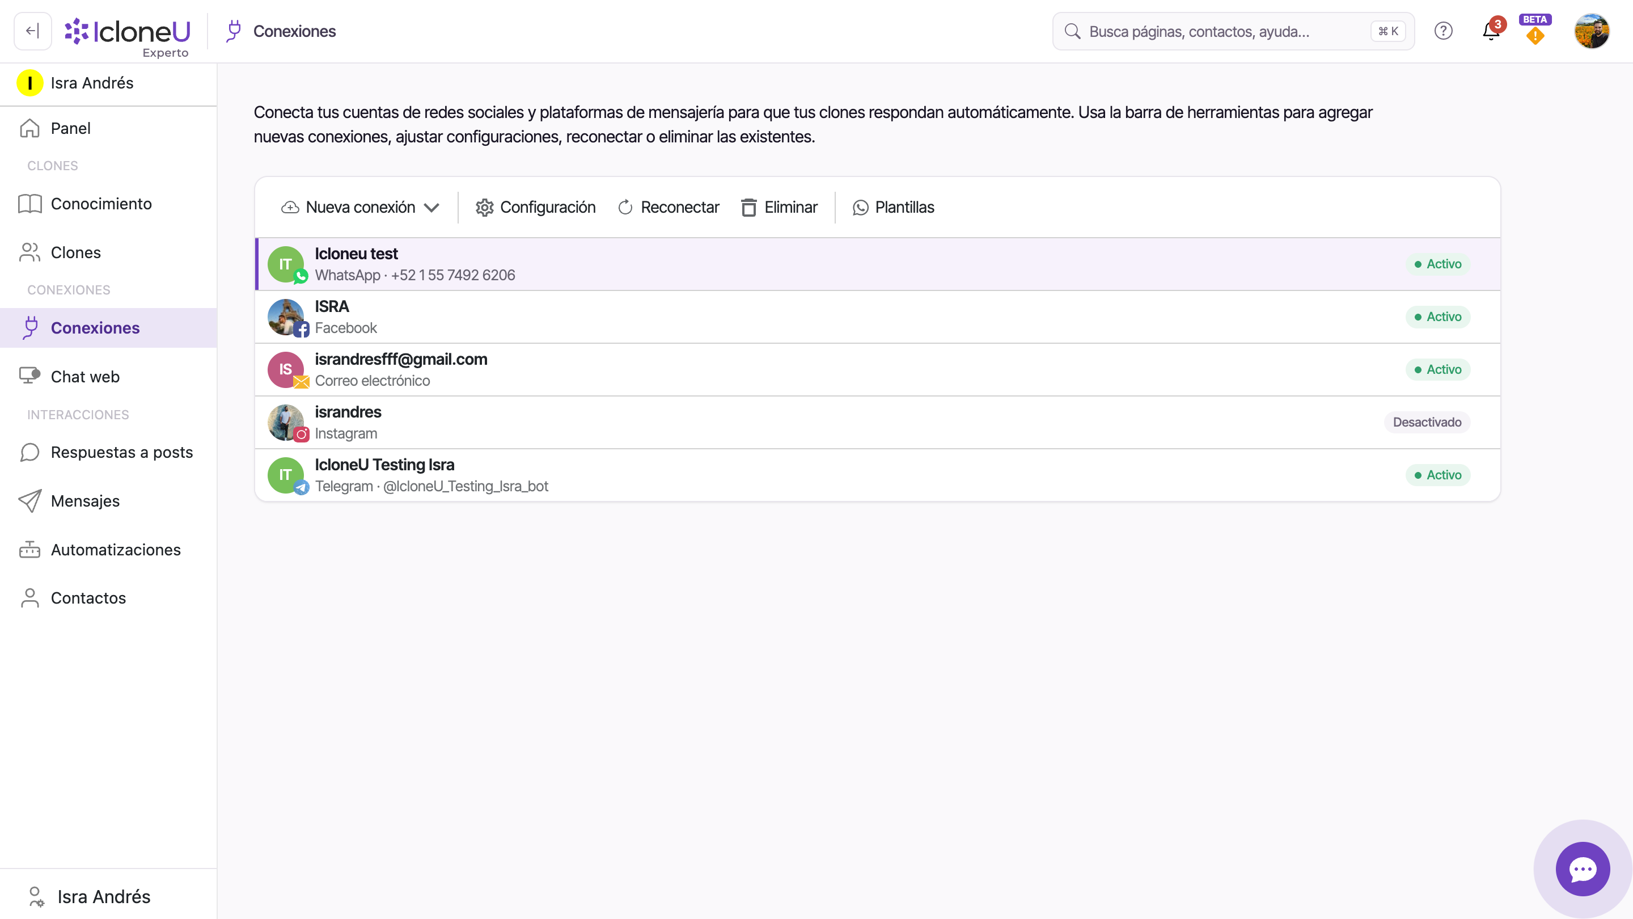The image size is (1633, 919).
Task: Click the Conocimiento book icon
Action: coord(30,204)
